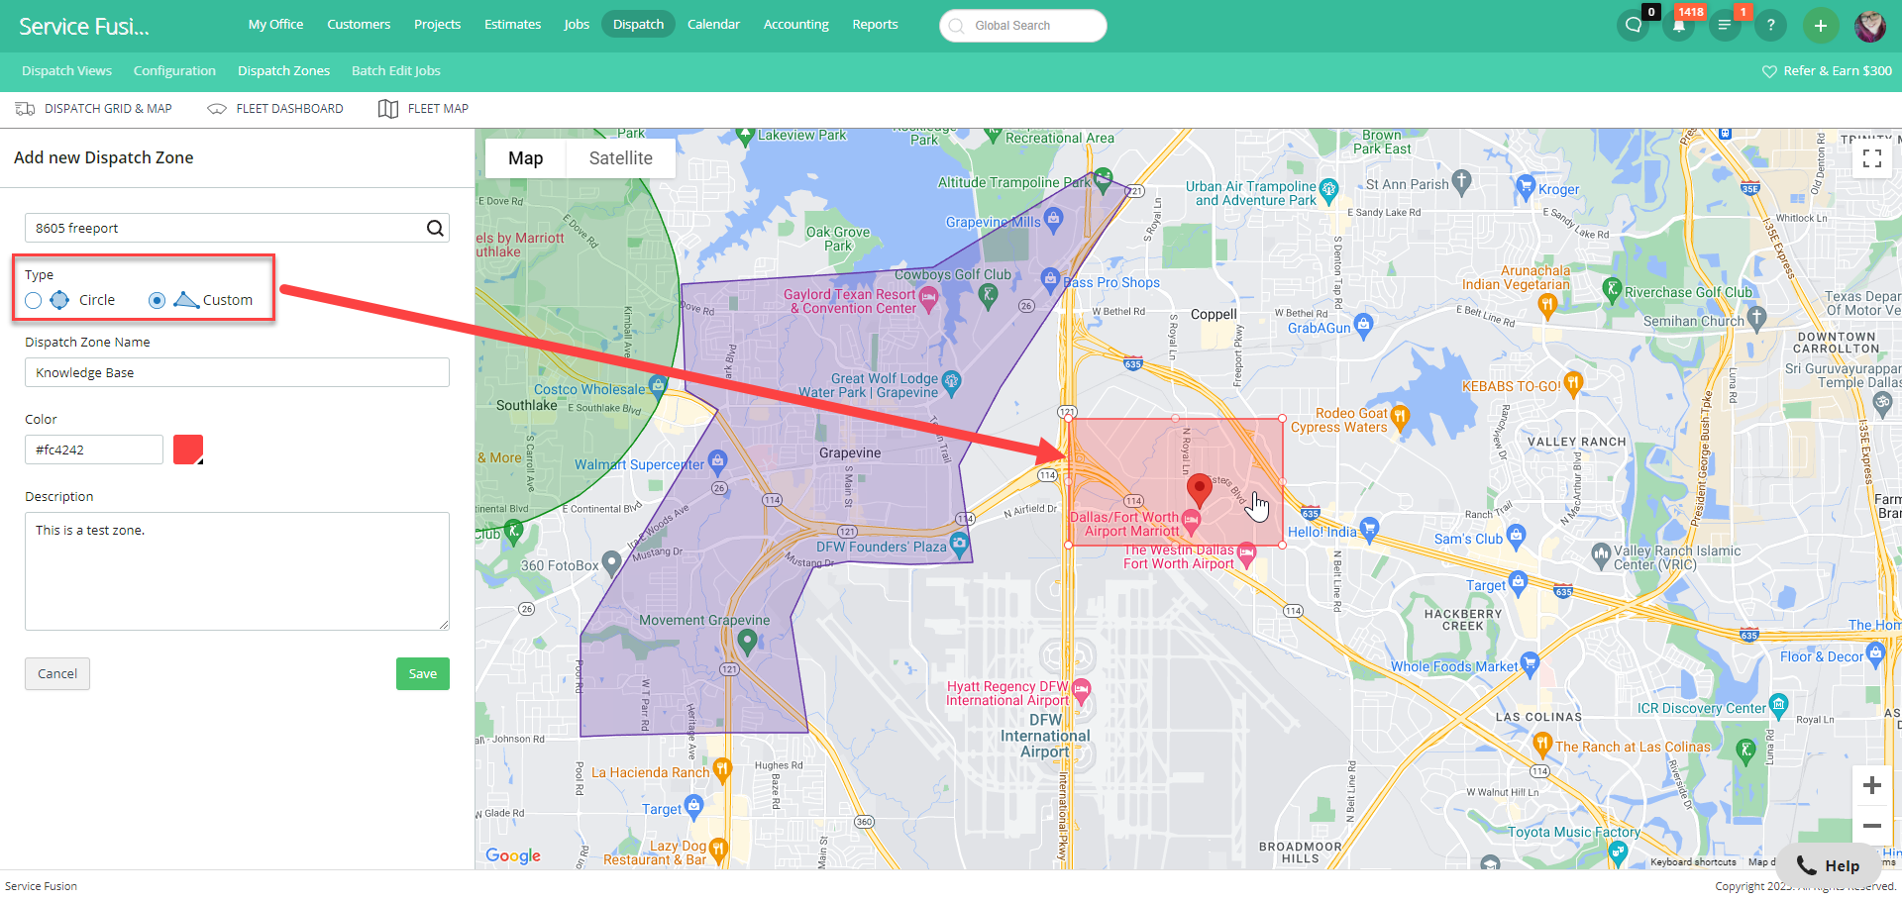Zoom in on the map
1902x902 pixels.
[x=1872, y=785]
